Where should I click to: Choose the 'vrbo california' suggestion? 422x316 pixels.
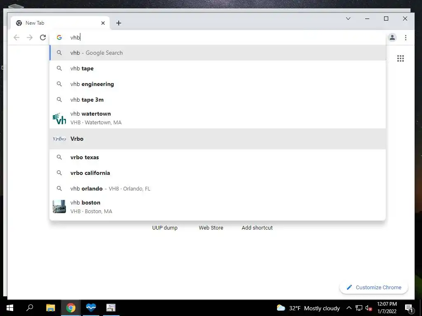click(x=218, y=173)
